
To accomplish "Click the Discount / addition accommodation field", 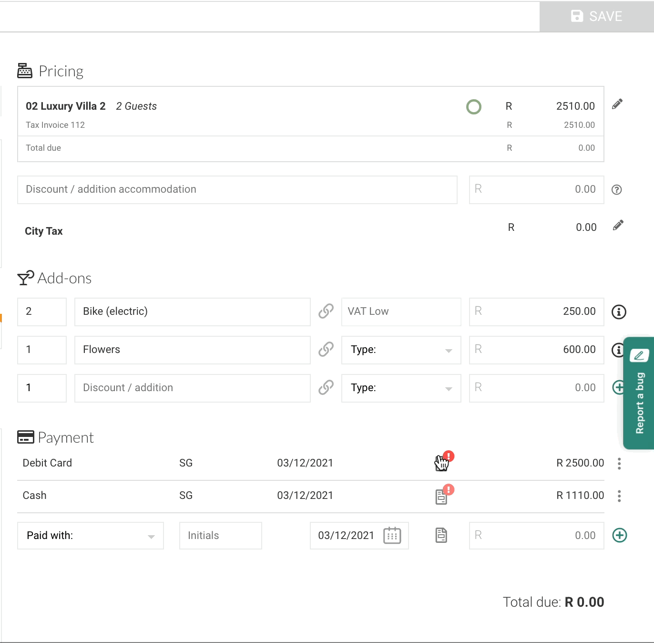I will tap(237, 190).
